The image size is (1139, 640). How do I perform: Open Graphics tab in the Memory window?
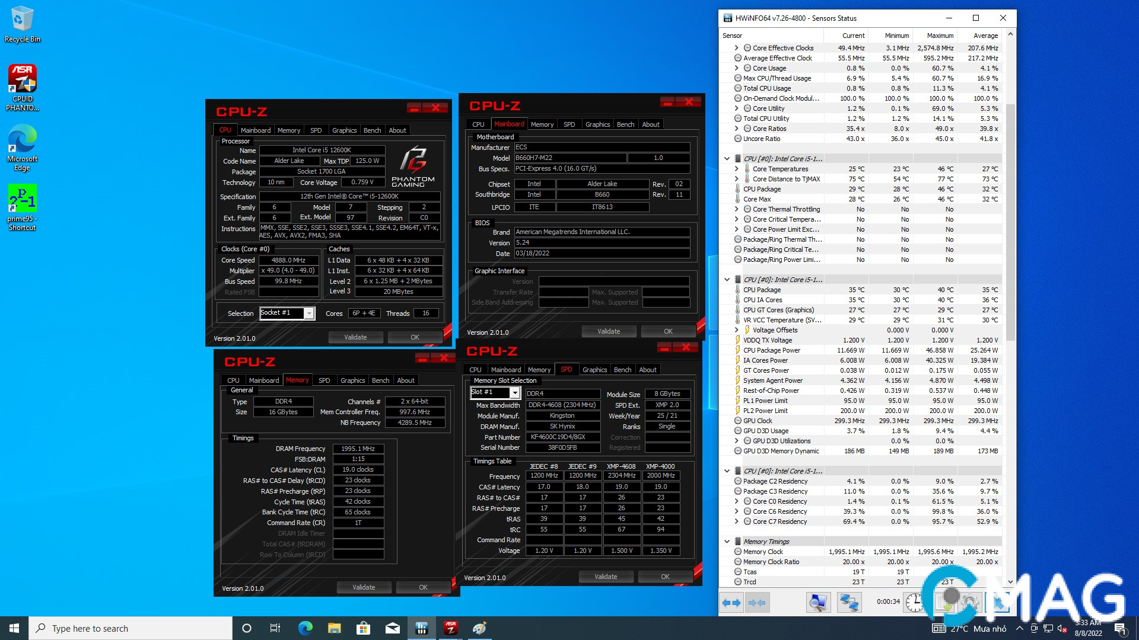click(352, 380)
